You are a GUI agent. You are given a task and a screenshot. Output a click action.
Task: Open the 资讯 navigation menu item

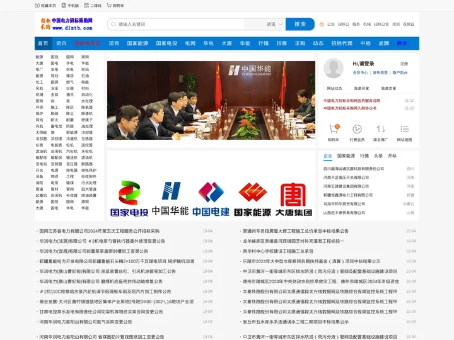pos(61,43)
